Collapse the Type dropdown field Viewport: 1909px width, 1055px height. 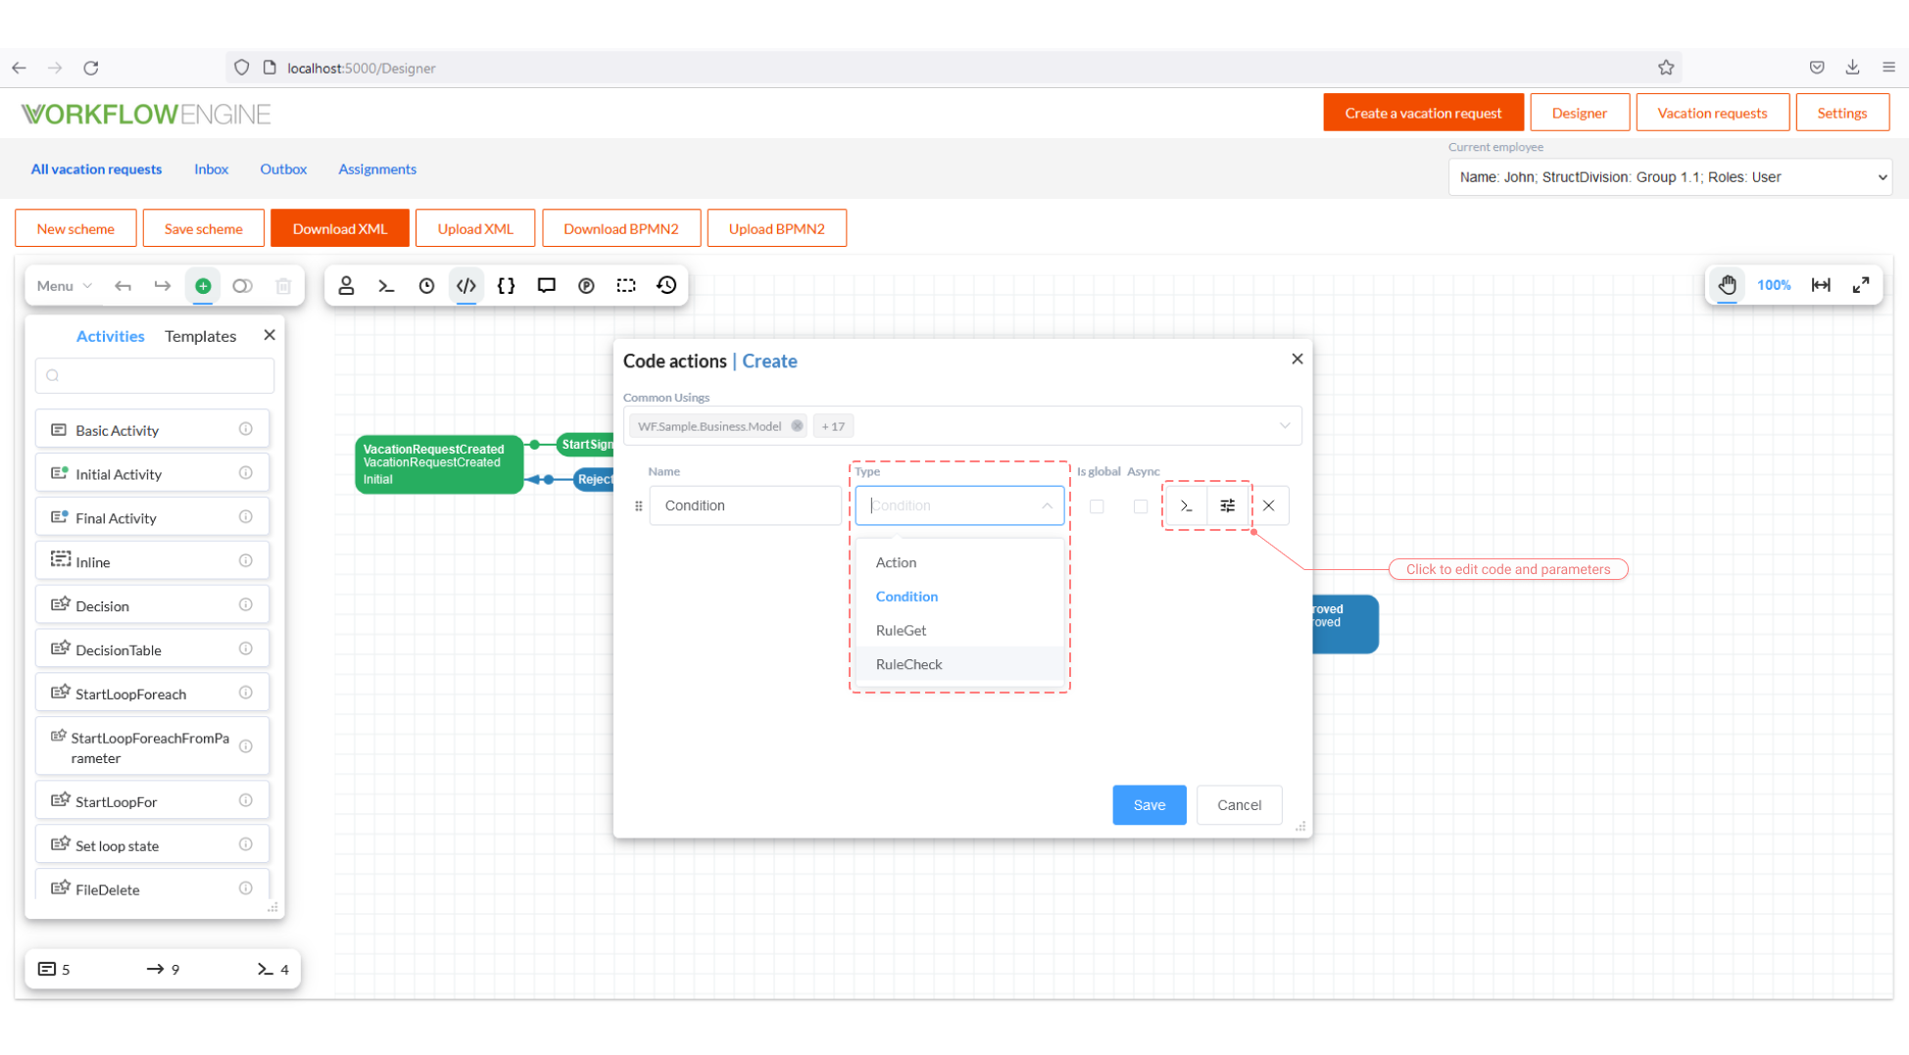1047,505
